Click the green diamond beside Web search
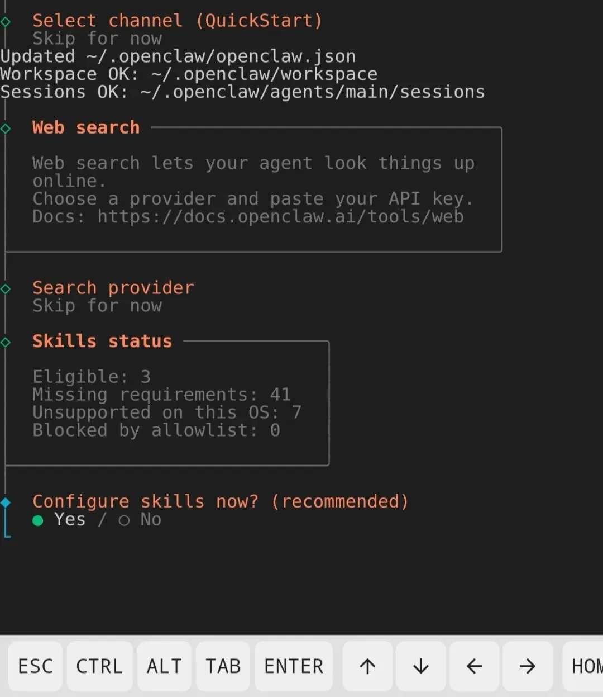 [6, 129]
